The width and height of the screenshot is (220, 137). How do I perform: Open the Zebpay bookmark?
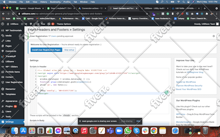[x=179, y=18]
